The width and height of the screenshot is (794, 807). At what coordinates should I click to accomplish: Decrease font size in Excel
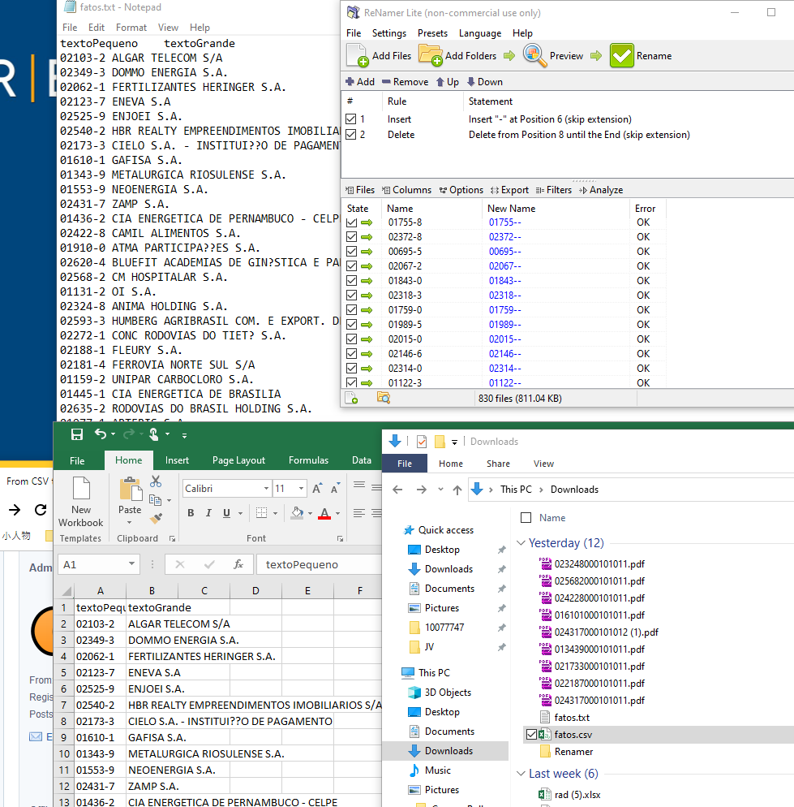(x=335, y=489)
